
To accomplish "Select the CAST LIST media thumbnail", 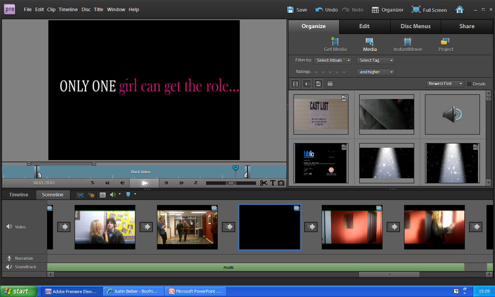I will coord(321,114).
